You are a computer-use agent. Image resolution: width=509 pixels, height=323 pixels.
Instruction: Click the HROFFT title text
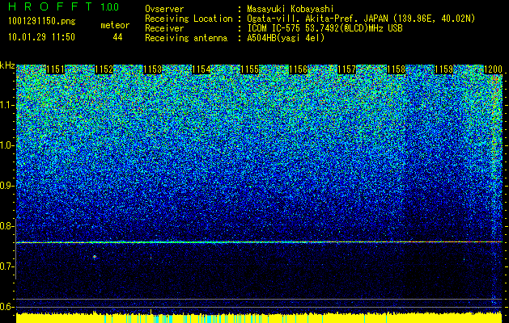coord(50,6)
